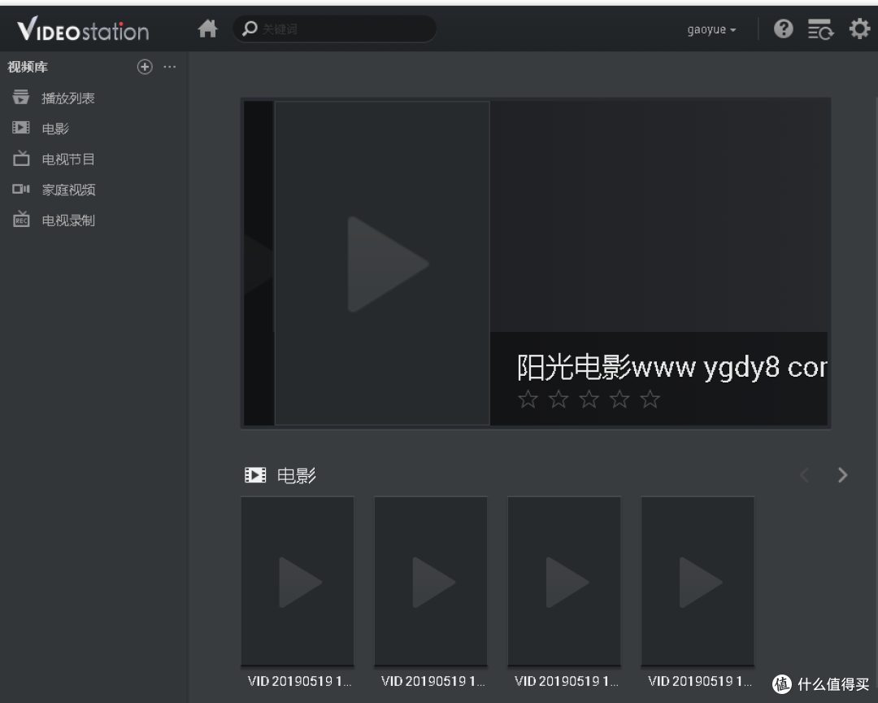878x703 pixels.
Task: Open the background task list icon
Action: pyautogui.click(x=820, y=29)
